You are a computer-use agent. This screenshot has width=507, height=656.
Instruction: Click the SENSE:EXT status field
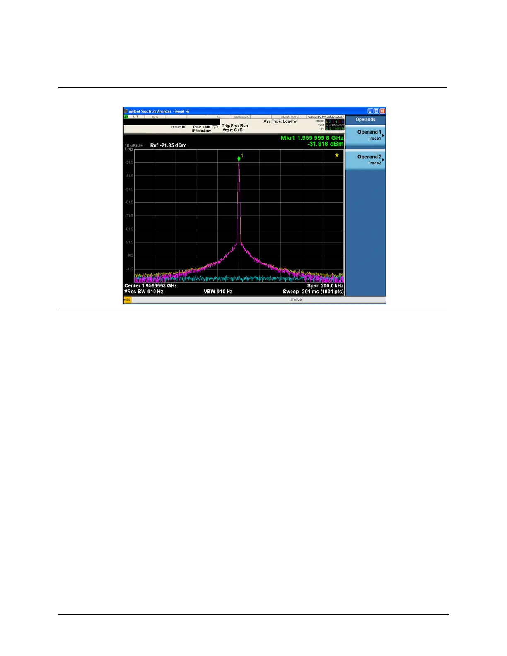[242, 117]
